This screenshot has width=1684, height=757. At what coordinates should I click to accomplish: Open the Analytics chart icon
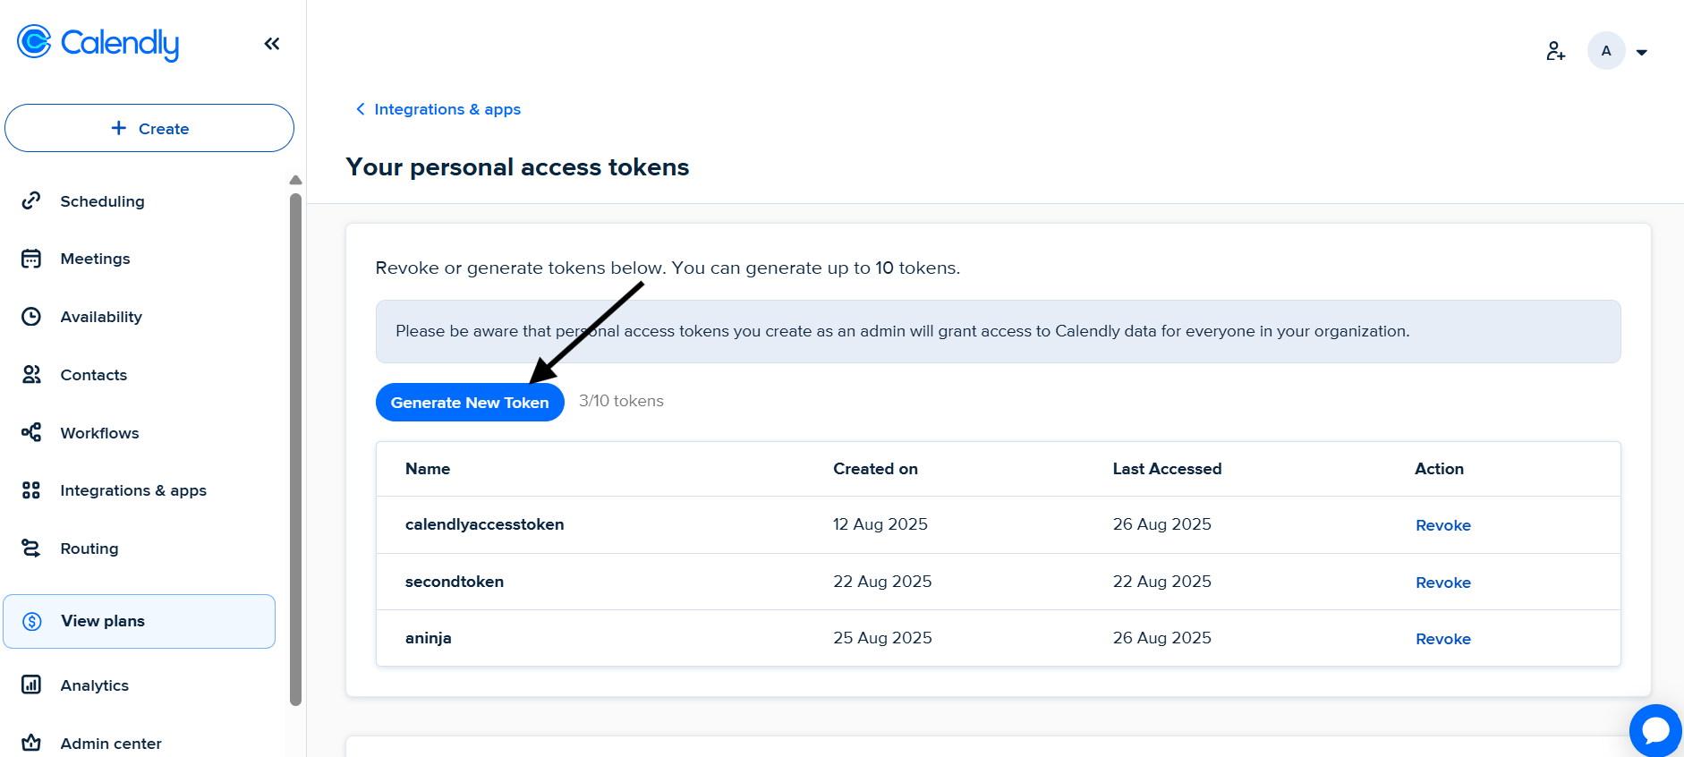(x=31, y=685)
